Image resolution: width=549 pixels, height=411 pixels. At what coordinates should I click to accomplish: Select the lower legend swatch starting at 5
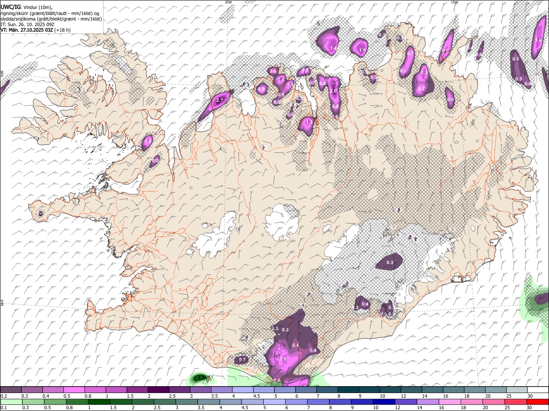[274, 402]
